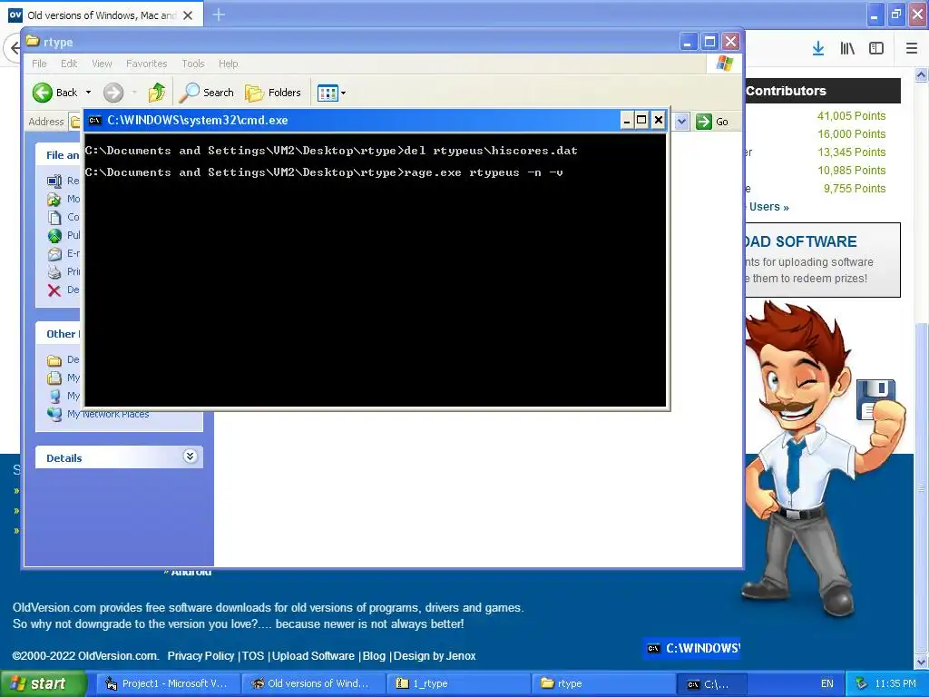
Task: Click the Forward arrow in rtype window
Action: tap(113, 93)
